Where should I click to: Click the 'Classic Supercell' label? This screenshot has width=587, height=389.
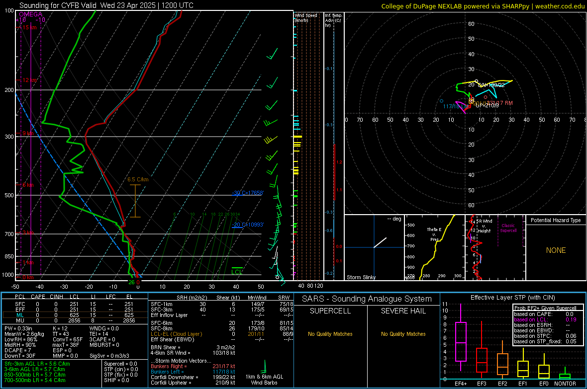(x=508, y=228)
